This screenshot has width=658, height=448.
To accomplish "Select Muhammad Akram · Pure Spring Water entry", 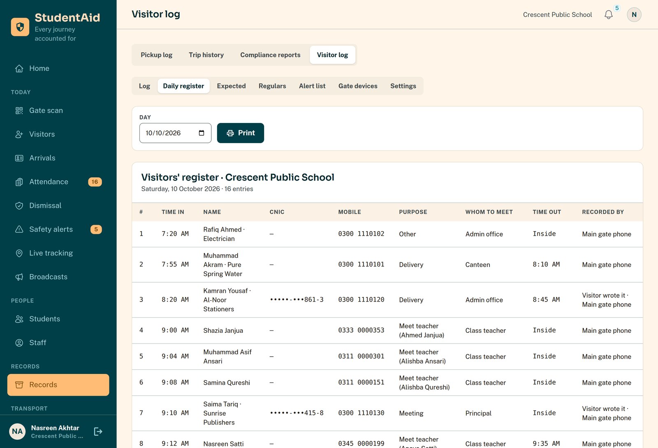I will pyautogui.click(x=223, y=265).
